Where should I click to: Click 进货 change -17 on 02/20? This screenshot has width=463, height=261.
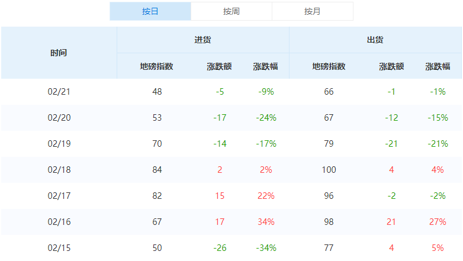tap(220, 118)
